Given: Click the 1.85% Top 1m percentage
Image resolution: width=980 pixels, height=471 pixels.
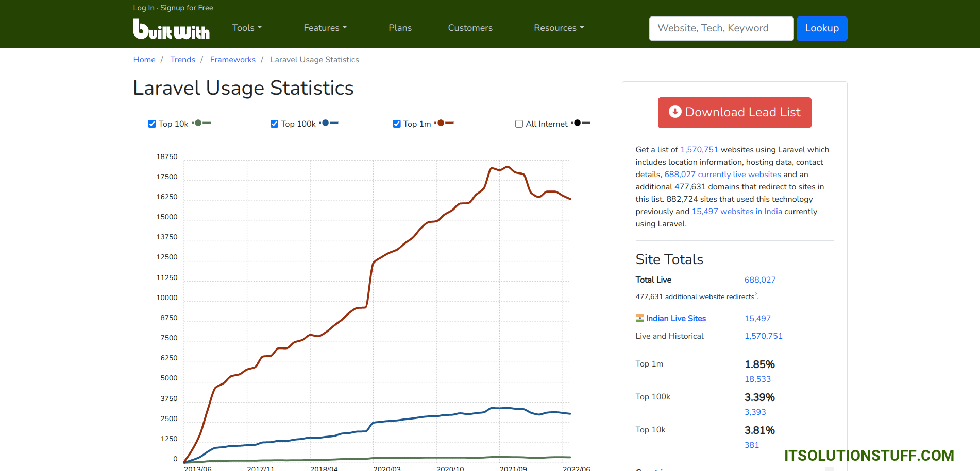Looking at the screenshot, I should (759, 364).
